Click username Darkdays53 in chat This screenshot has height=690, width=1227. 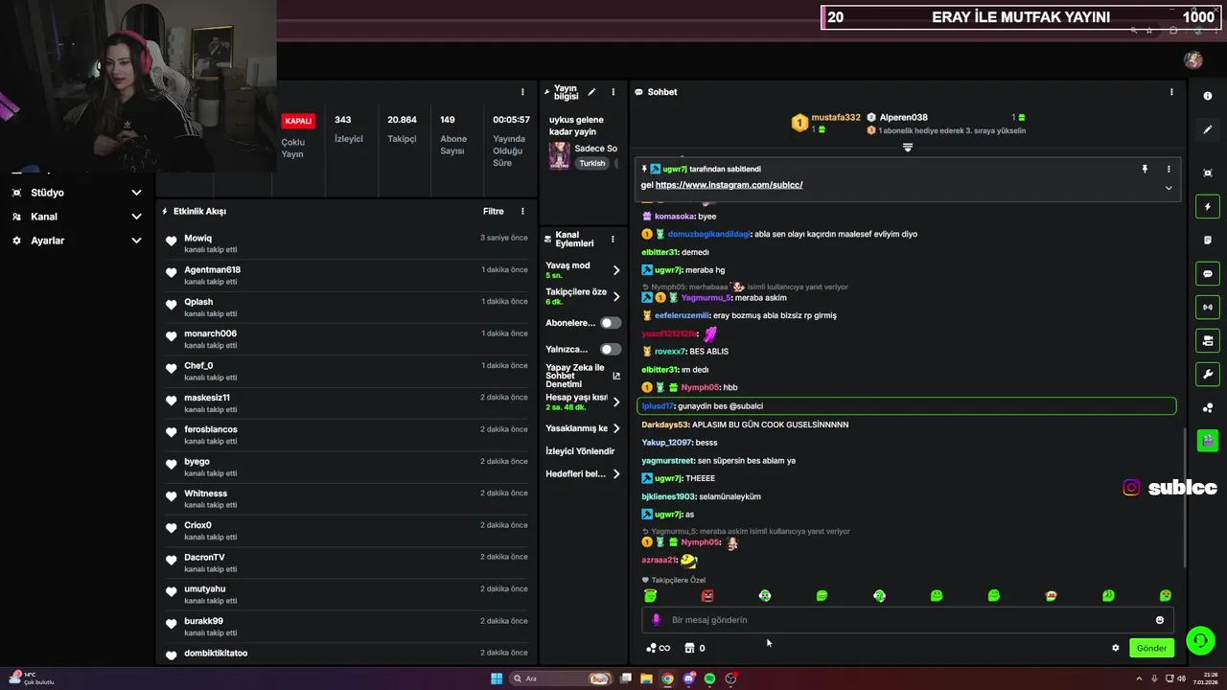pyautogui.click(x=664, y=425)
